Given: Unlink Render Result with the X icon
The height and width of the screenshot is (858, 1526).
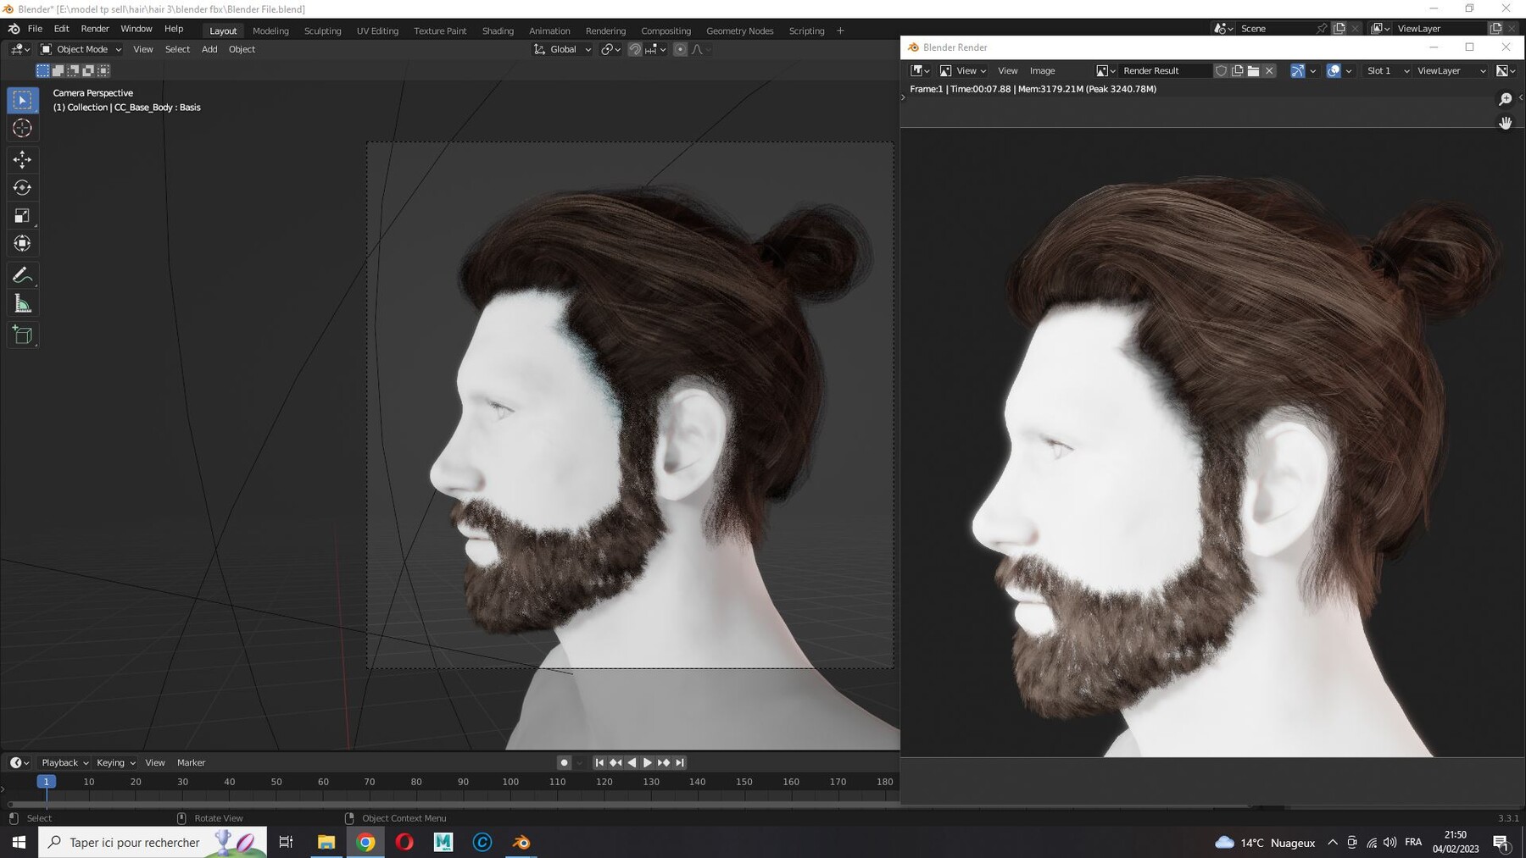Looking at the screenshot, I should (x=1269, y=71).
